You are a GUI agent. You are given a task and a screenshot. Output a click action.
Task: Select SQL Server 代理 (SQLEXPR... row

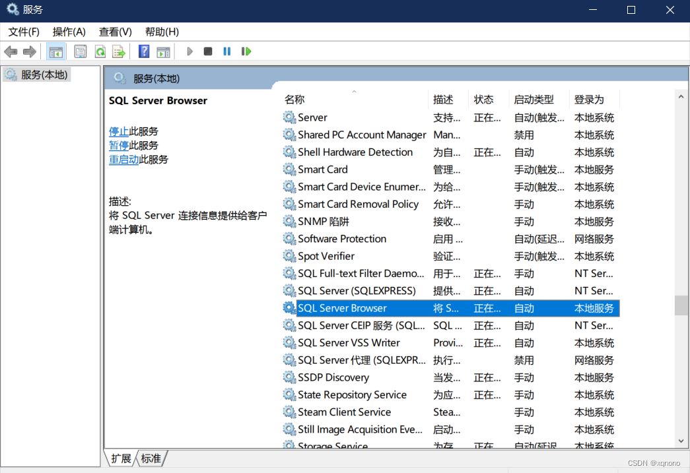[362, 360]
